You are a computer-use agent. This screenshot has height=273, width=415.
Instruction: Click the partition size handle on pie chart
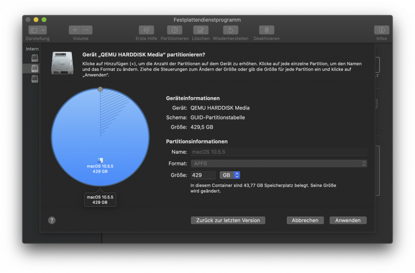[x=100, y=89]
